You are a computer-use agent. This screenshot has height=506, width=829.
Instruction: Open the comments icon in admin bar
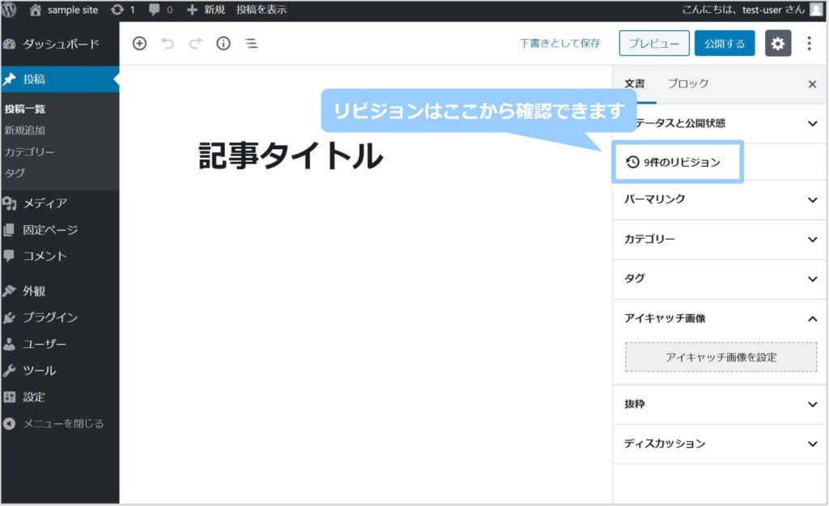coord(154,10)
